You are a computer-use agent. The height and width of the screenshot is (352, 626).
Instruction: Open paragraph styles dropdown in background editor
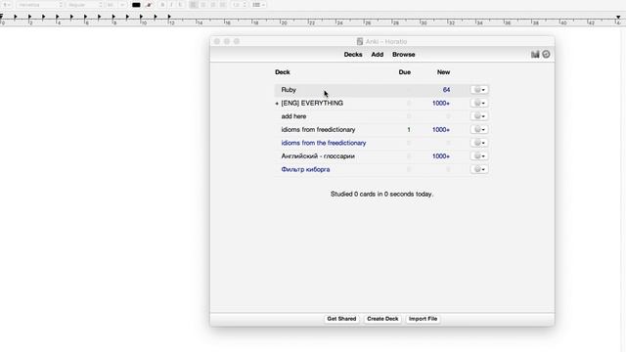[x=7, y=5]
